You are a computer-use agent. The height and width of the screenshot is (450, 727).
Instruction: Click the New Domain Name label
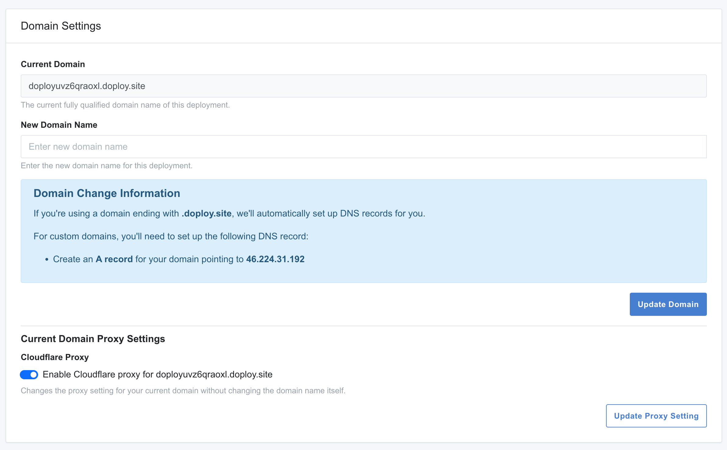pos(59,125)
